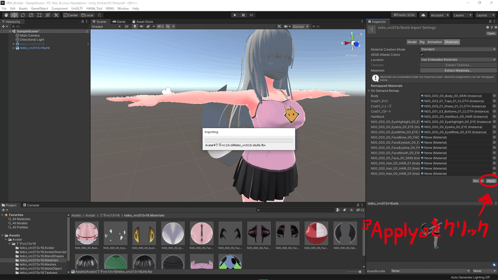Enable sRGB Albedo Colors checkbox
Screen dimensions: 498x280
point(422,55)
